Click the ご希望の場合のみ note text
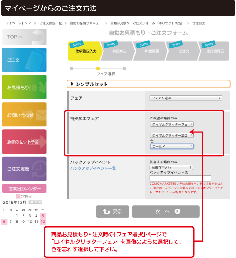 (x=163, y=118)
